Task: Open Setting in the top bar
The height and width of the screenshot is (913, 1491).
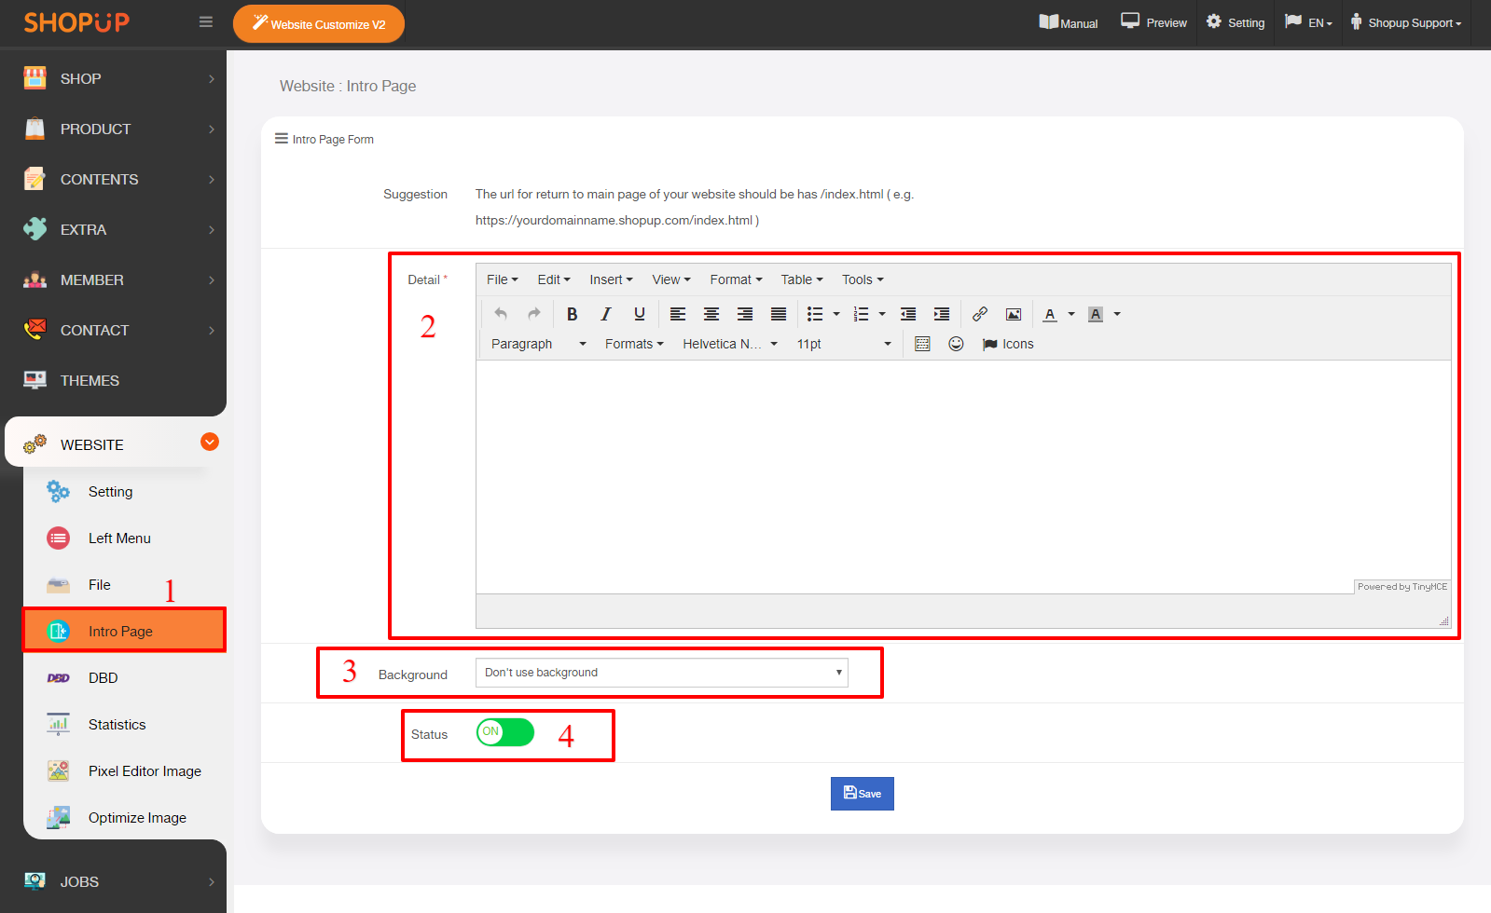Action: pyautogui.click(x=1236, y=22)
